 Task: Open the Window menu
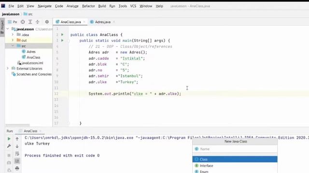click(146, 6)
